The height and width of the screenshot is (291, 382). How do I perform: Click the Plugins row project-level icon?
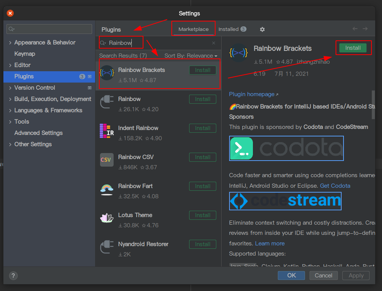tap(90, 77)
